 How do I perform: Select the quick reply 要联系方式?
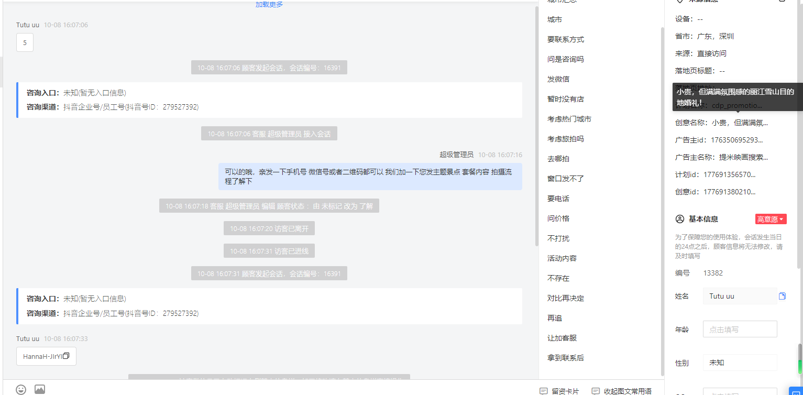pos(566,39)
